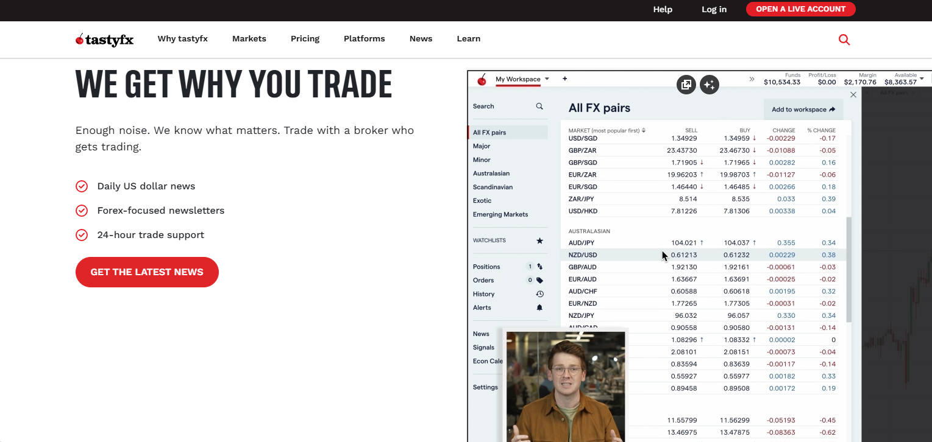Open the Available balance dropdown arrow
This screenshot has height=442, width=932.
(922, 79)
